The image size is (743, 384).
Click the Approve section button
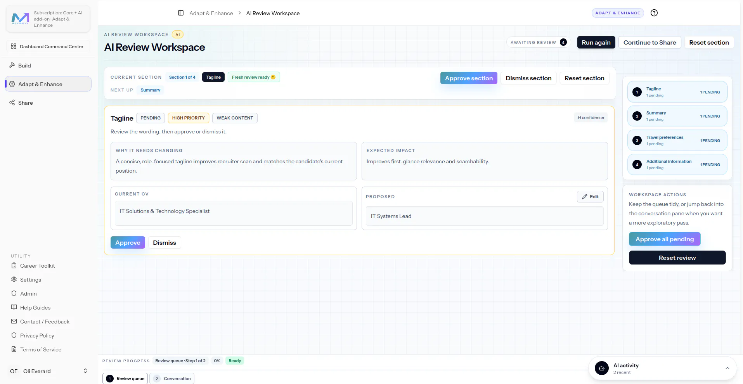[x=469, y=78]
